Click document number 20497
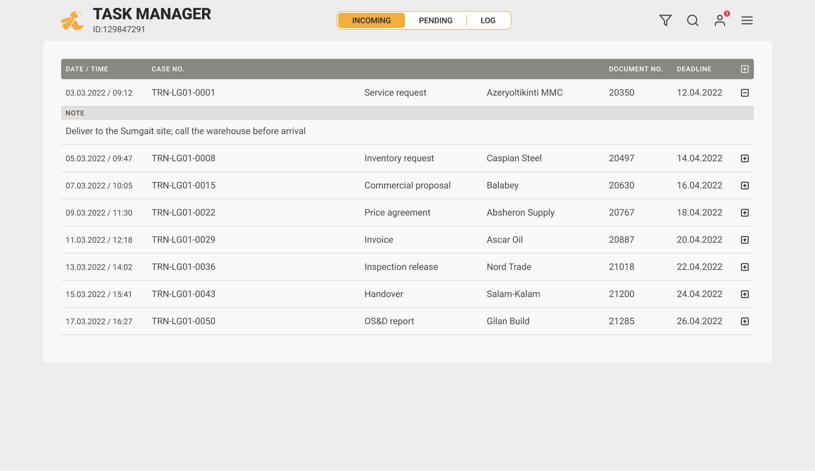The height and width of the screenshot is (471, 815). [x=621, y=158]
